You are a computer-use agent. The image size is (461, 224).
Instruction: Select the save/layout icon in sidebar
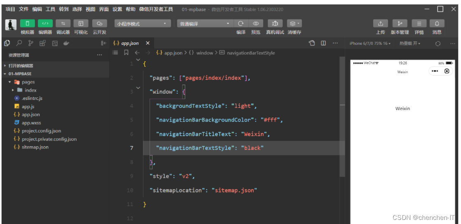(x=55, y=43)
